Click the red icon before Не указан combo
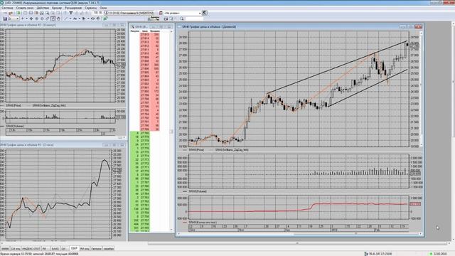Viewport: 455px width, 256px height. (161, 13)
